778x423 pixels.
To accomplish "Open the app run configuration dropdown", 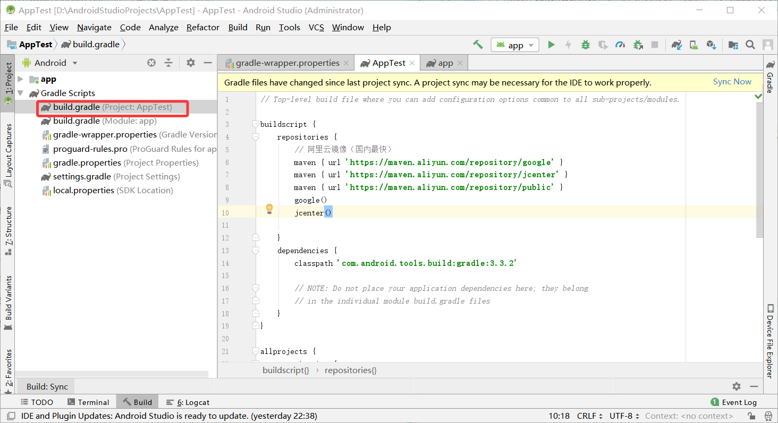I will click(x=515, y=45).
